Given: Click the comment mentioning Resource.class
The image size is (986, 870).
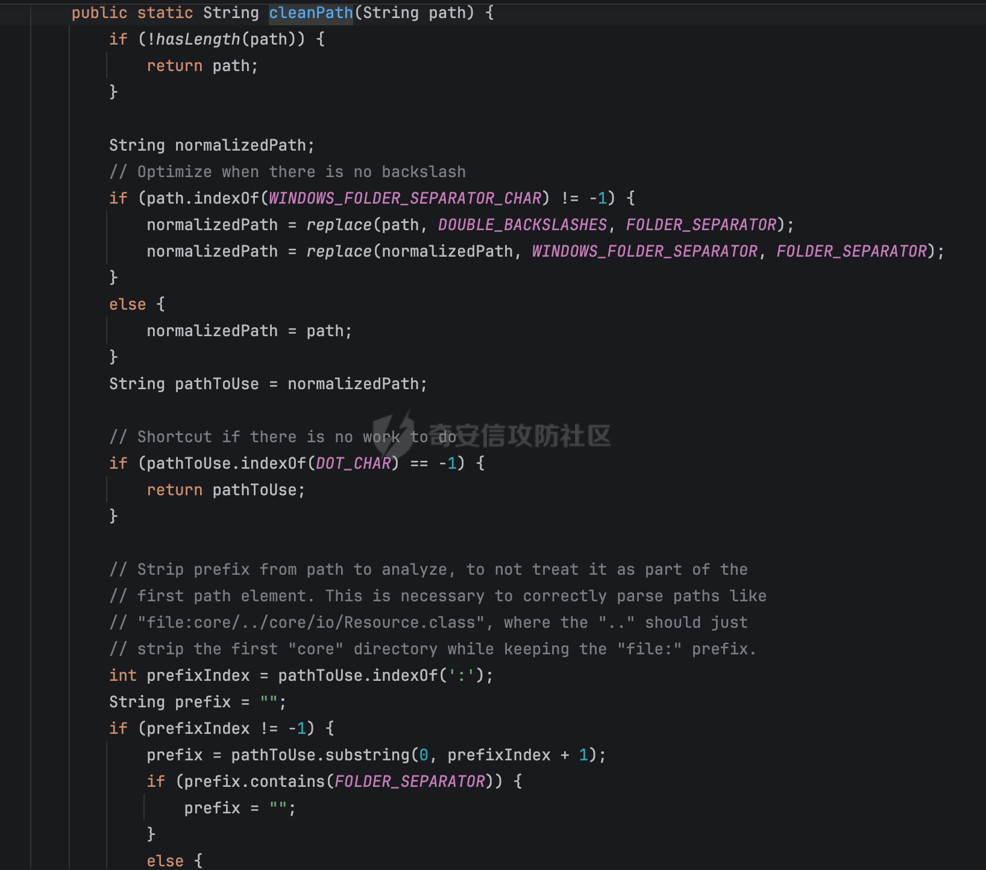Looking at the screenshot, I should pos(428,622).
